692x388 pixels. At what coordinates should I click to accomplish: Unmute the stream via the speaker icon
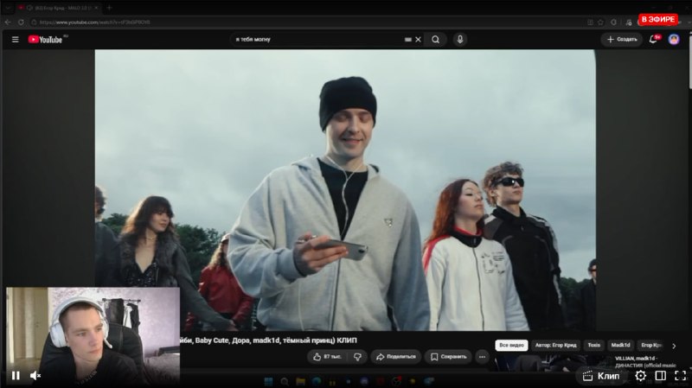point(35,376)
